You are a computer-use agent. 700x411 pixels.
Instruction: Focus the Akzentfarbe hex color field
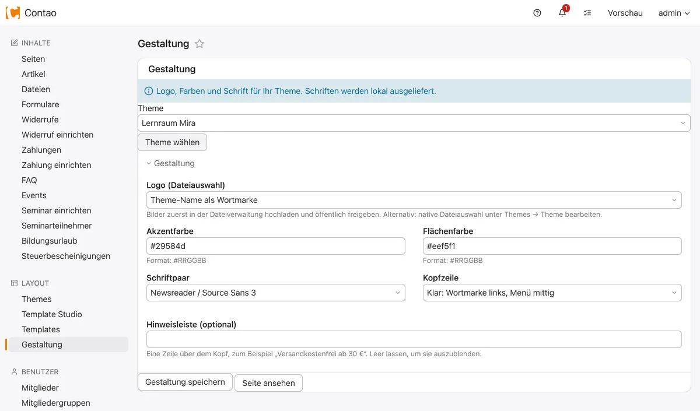[x=276, y=246]
